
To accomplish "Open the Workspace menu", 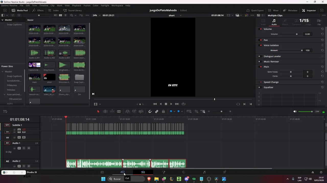I will [x=117, y=5].
